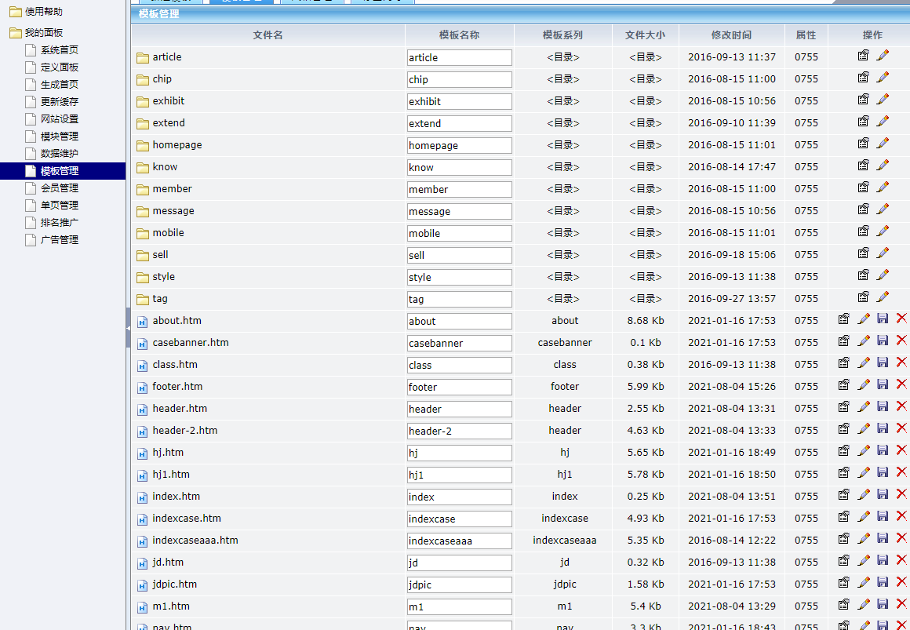The image size is (910, 630).
Task: Delete the casebanner.htm template with red X
Action: [x=901, y=340]
